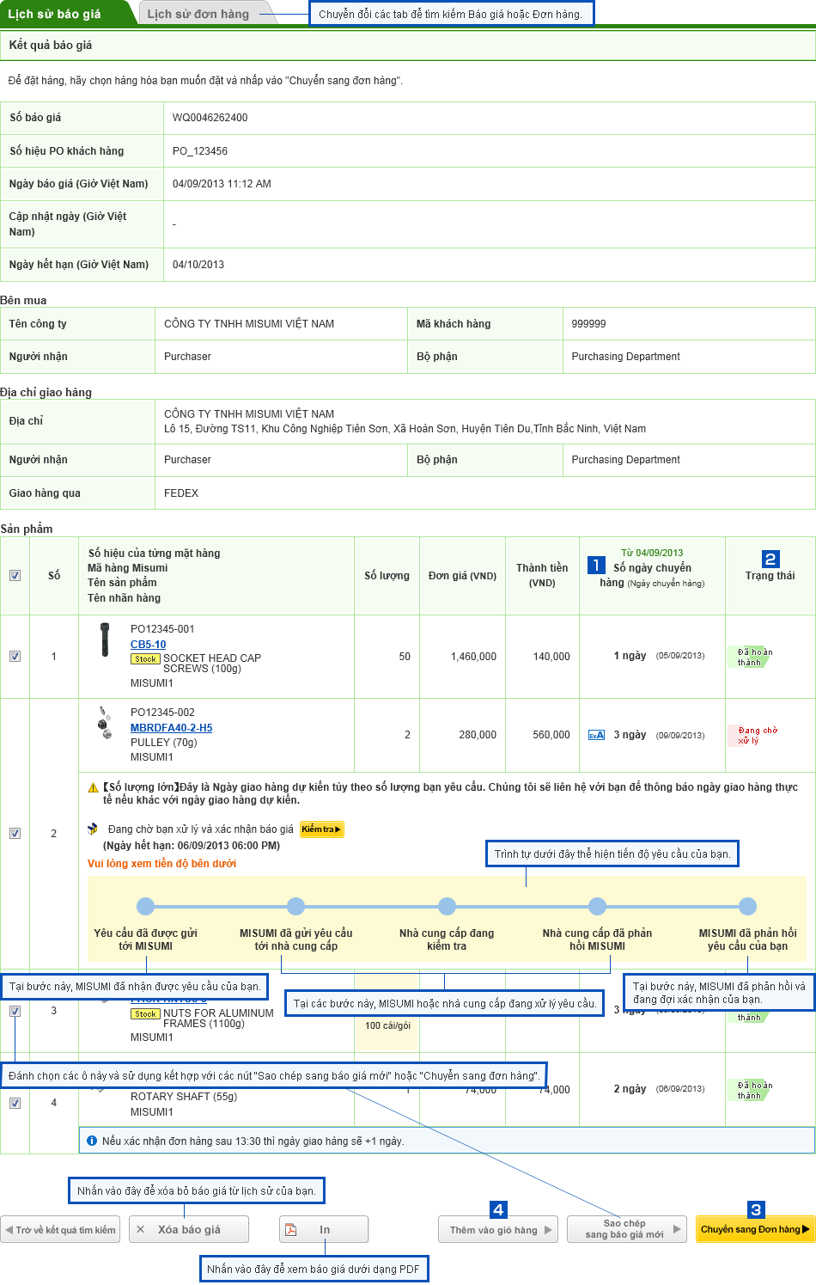The image size is (816, 1285).
Task: Click the blue info icon about 13:30 confirmation
Action: pos(92,1141)
